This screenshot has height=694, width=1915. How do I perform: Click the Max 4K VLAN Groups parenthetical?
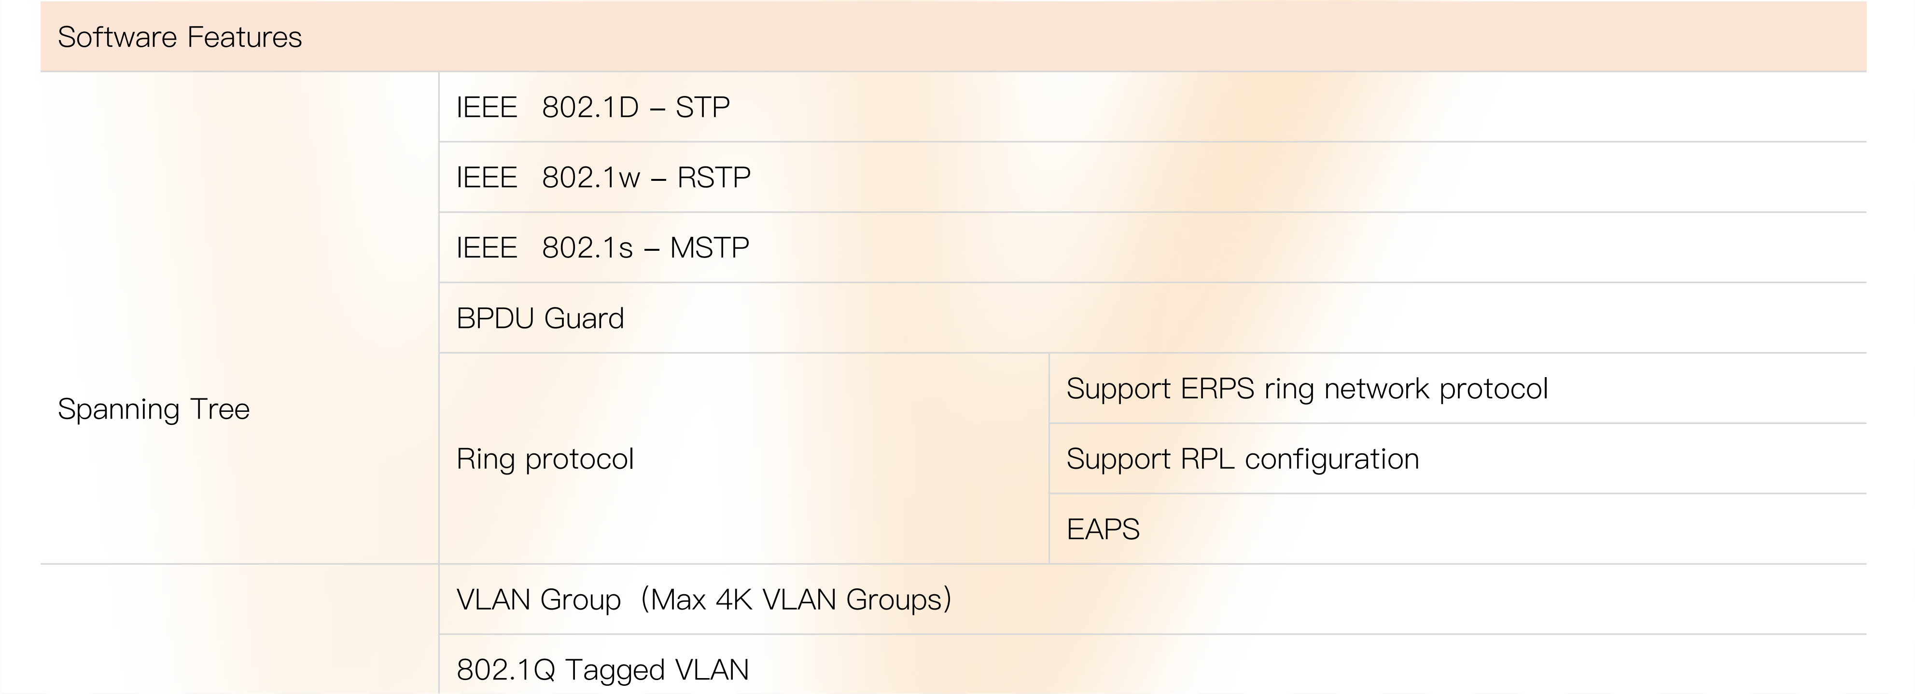click(796, 599)
